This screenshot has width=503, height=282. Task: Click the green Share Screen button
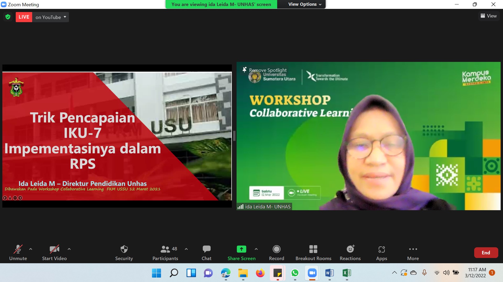(242, 252)
